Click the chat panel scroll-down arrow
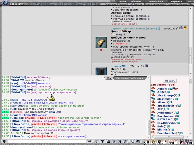 [x=148, y=137]
